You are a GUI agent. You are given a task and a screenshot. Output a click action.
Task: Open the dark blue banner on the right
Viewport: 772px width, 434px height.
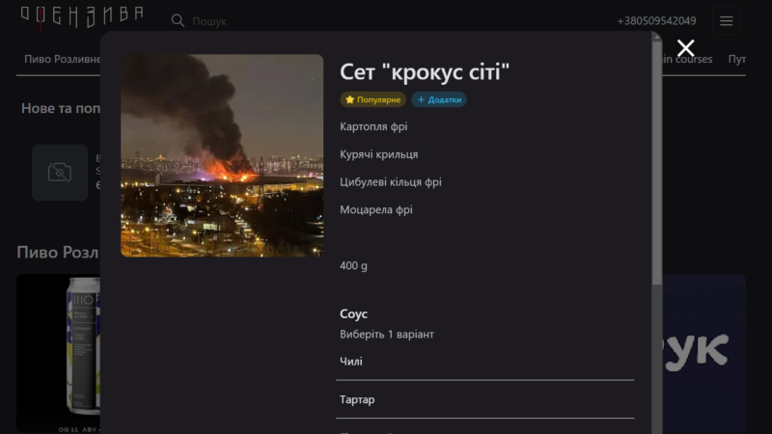(x=704, y=352)
